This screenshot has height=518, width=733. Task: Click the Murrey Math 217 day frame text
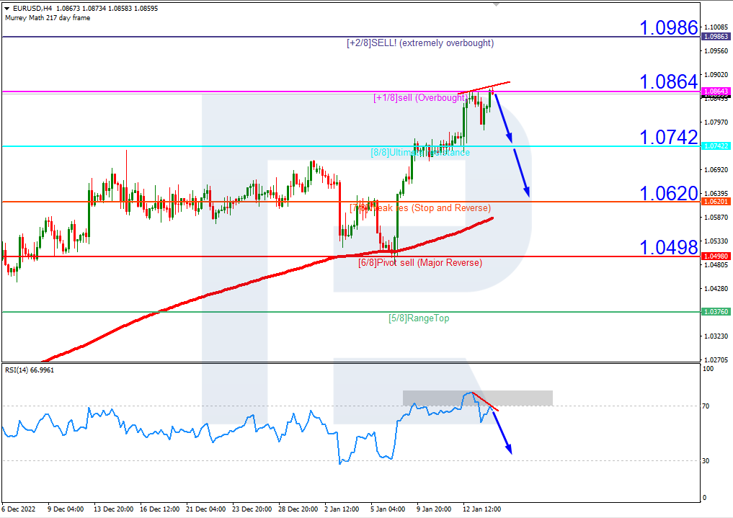pyautogui.click(x=48, y=17)
